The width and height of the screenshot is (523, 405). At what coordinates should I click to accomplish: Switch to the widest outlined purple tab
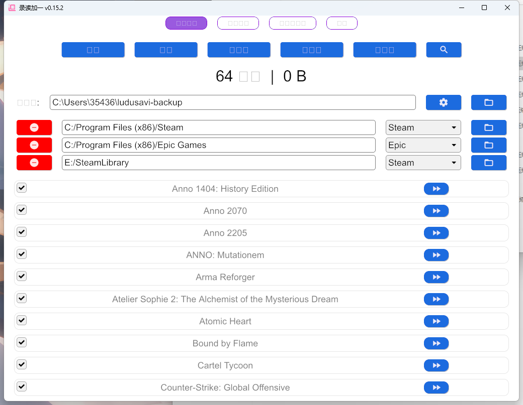click(x=293, y=23)
